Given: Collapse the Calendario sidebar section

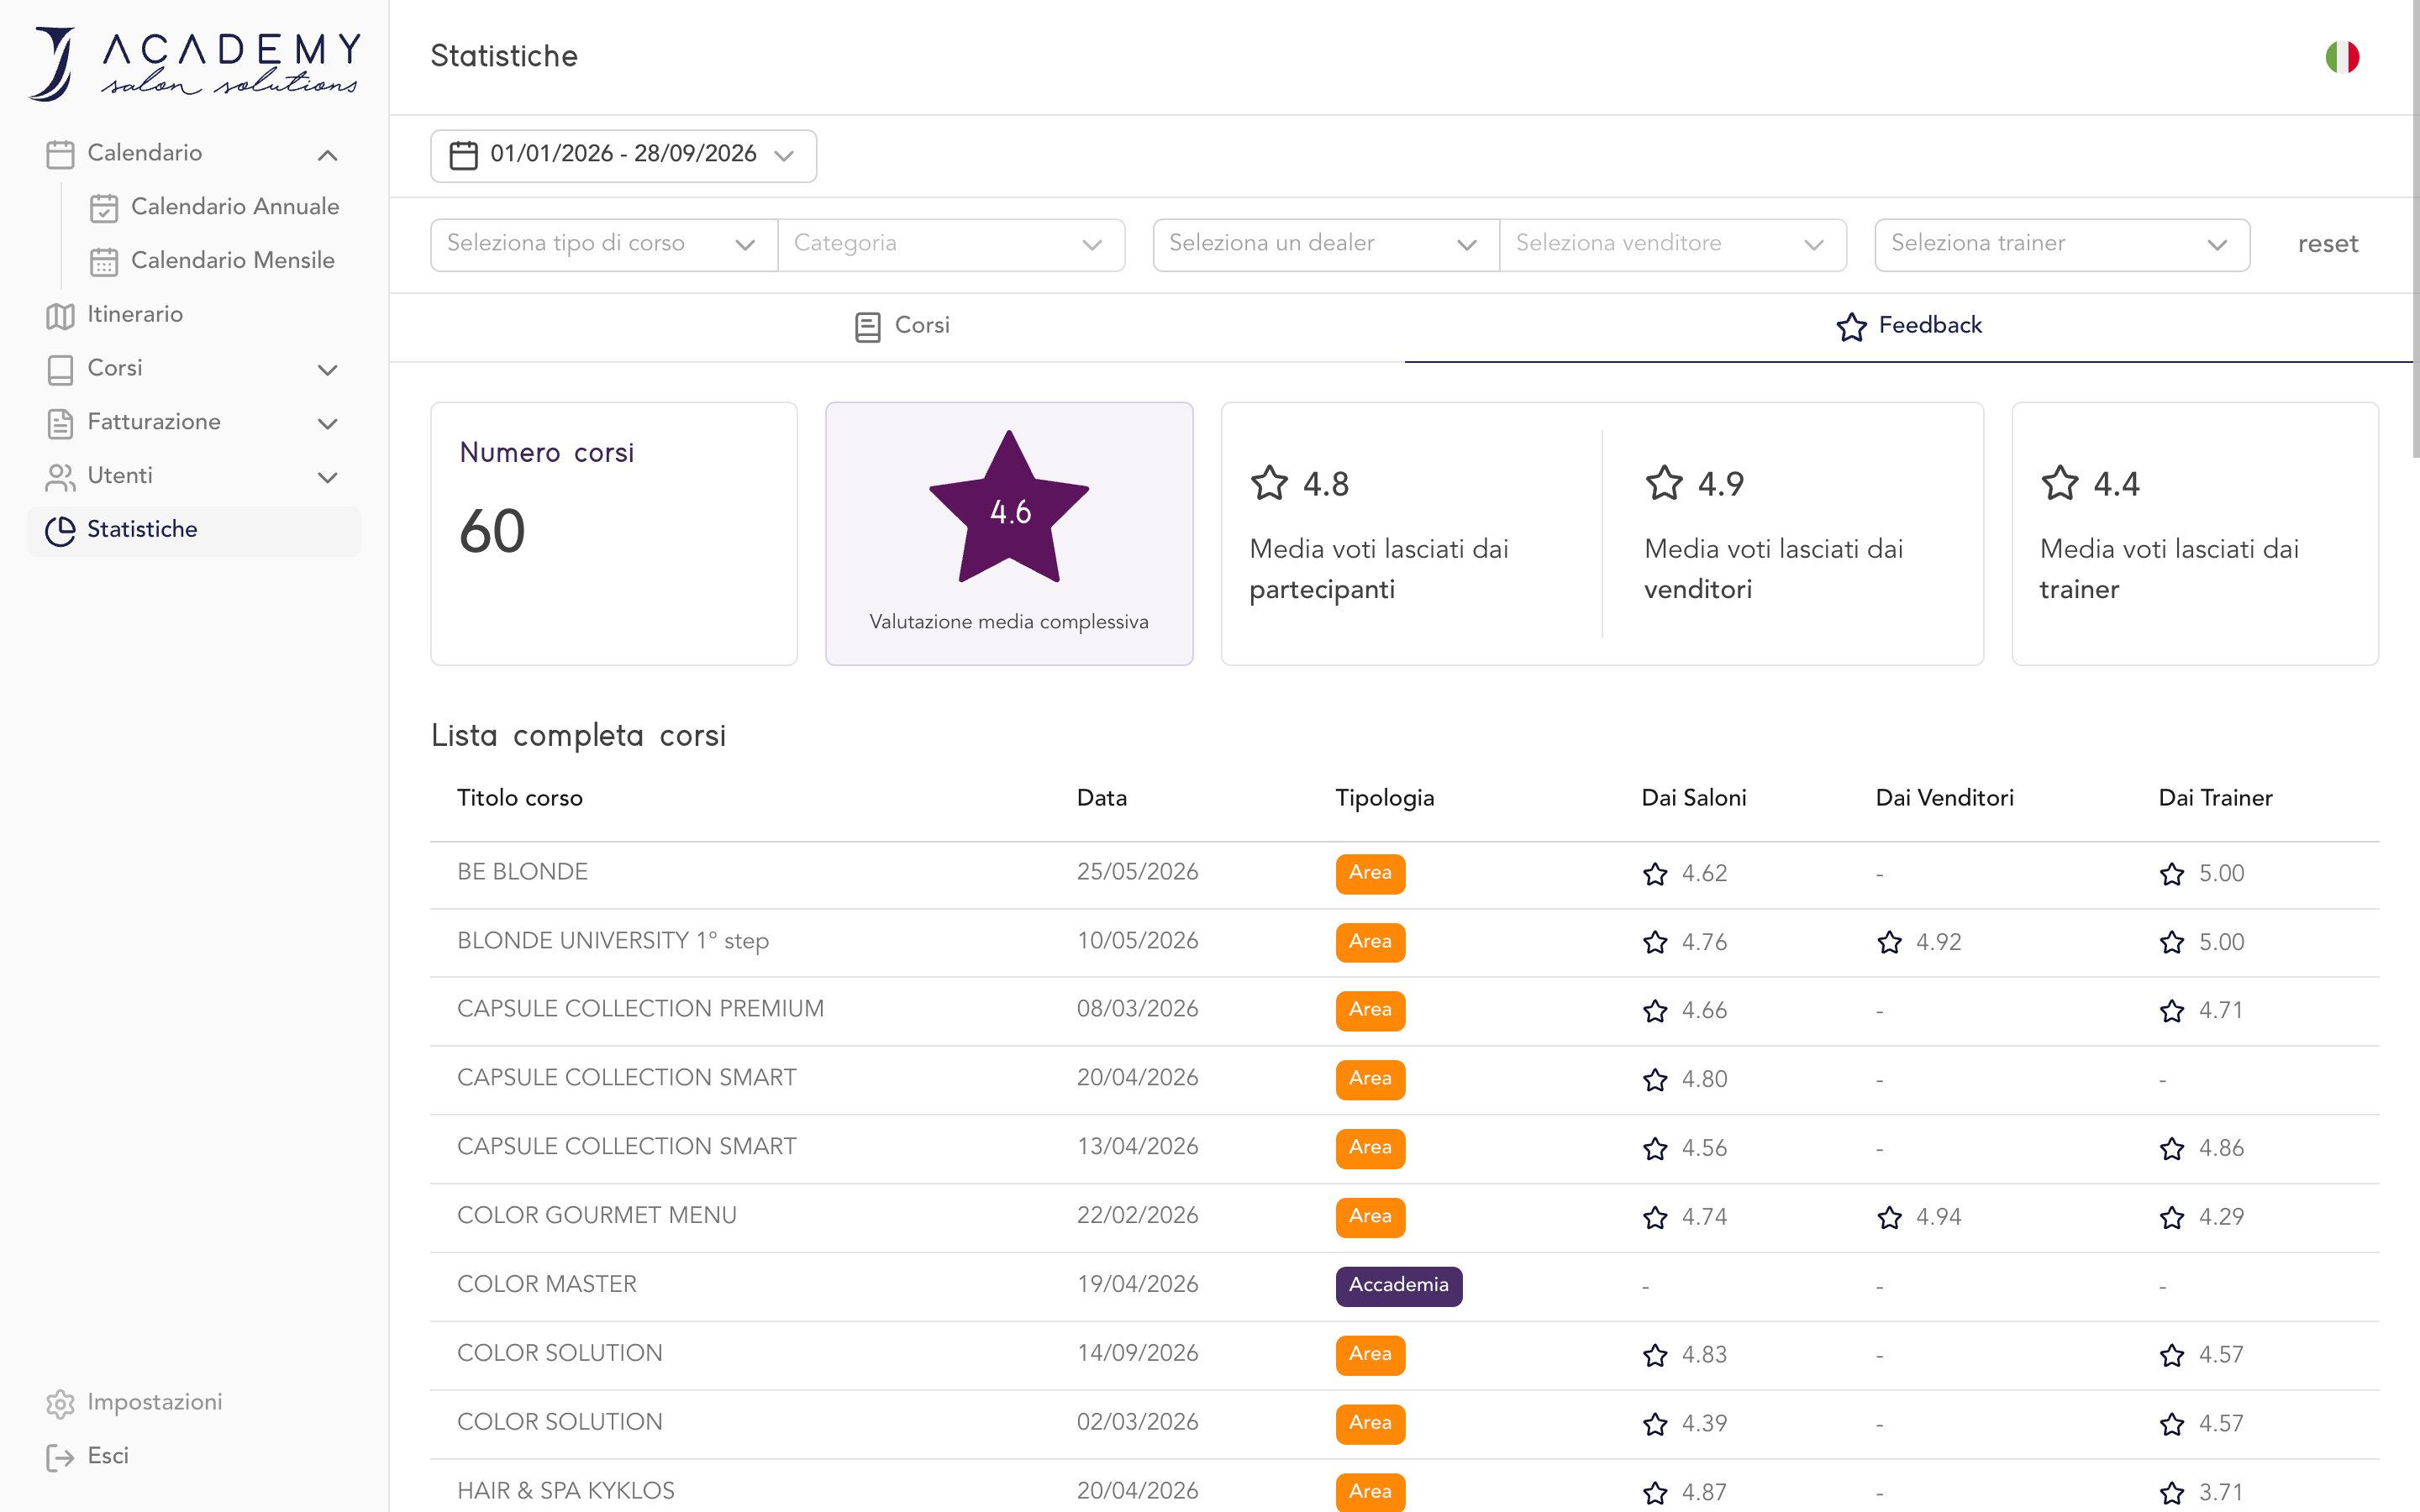Looking at the screenshot, I should click(x=327, y=155).
